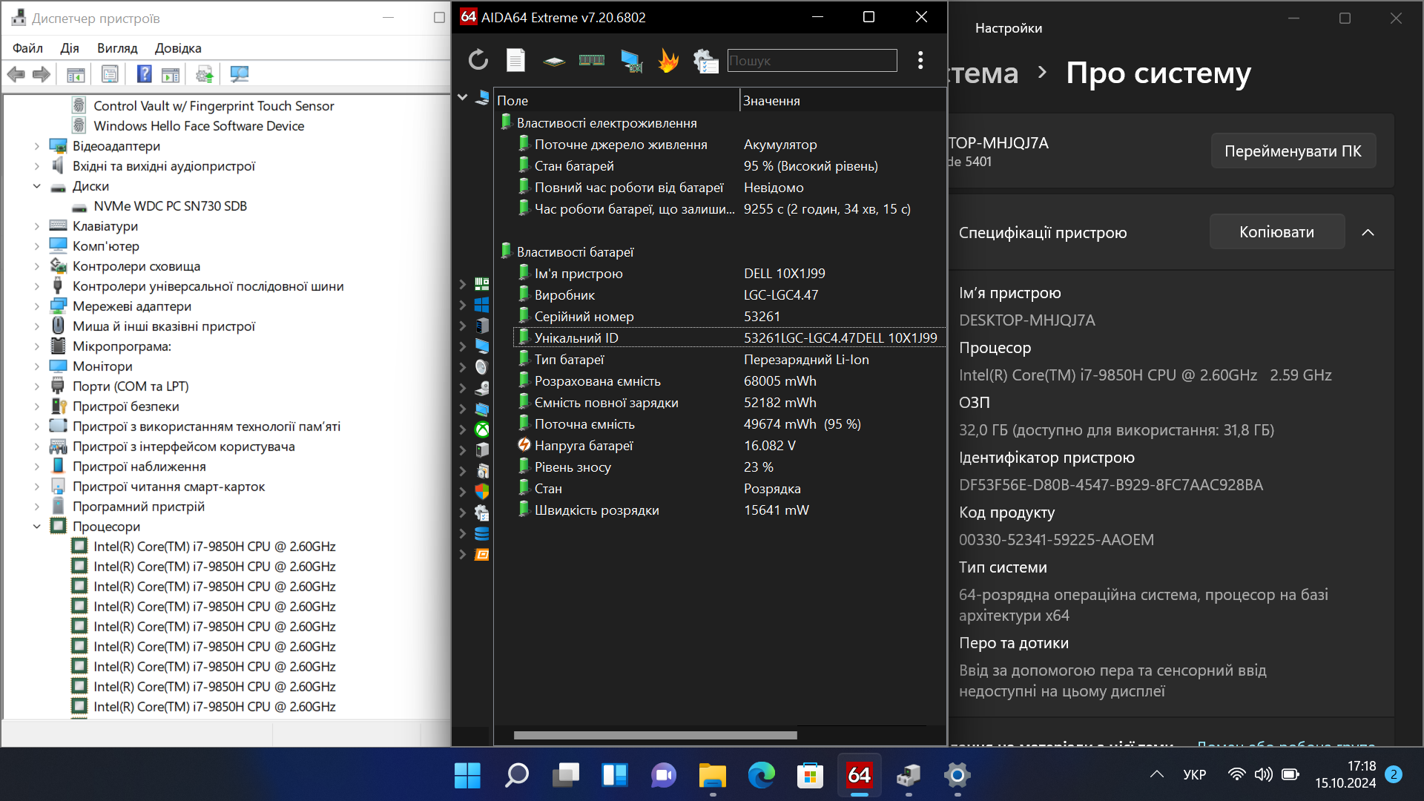Click the УКР language indicator
1424x801 pixels.
click(1194, 775)
